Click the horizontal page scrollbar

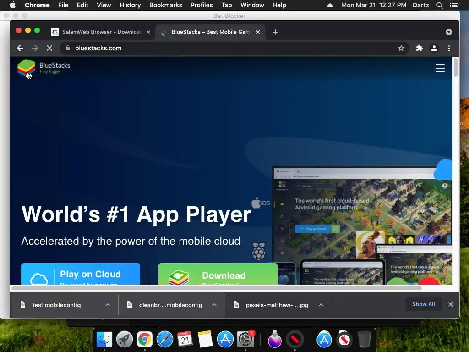(x=216, y=288)
